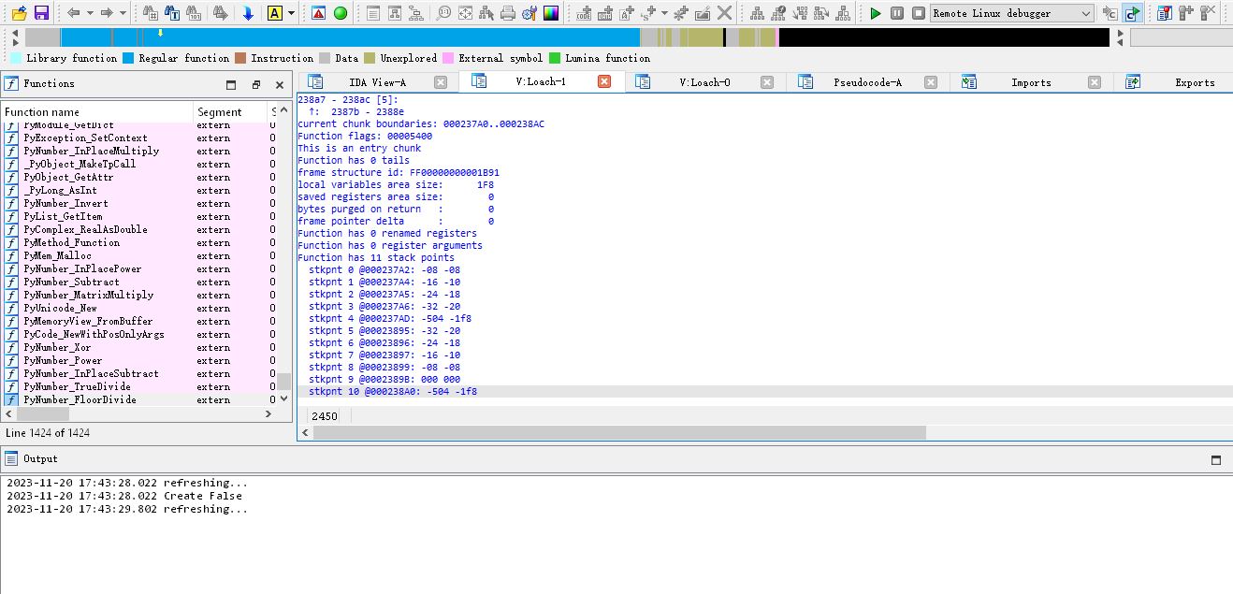Screen dimensions: 1233x594
Task: Select PyObject_GetAttr function row
Action: pos(138,177)
